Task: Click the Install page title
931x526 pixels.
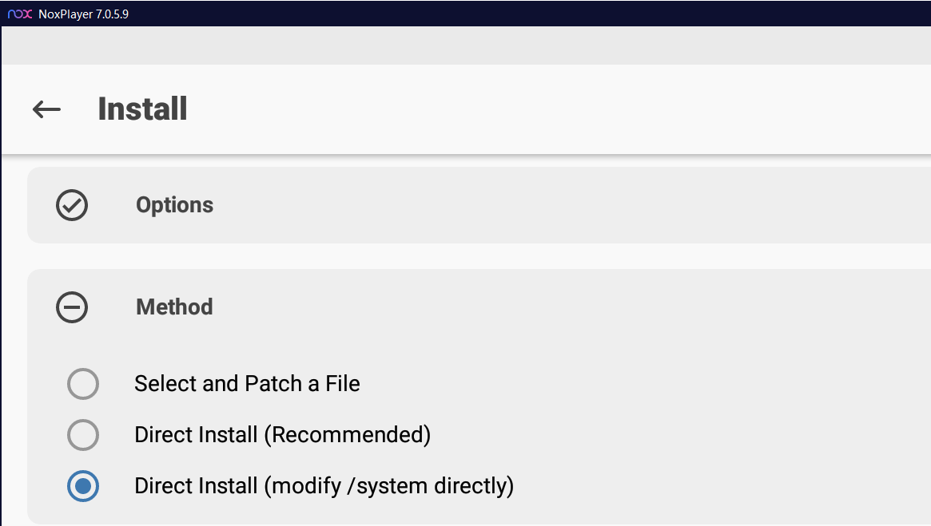Action: point(142,109)
